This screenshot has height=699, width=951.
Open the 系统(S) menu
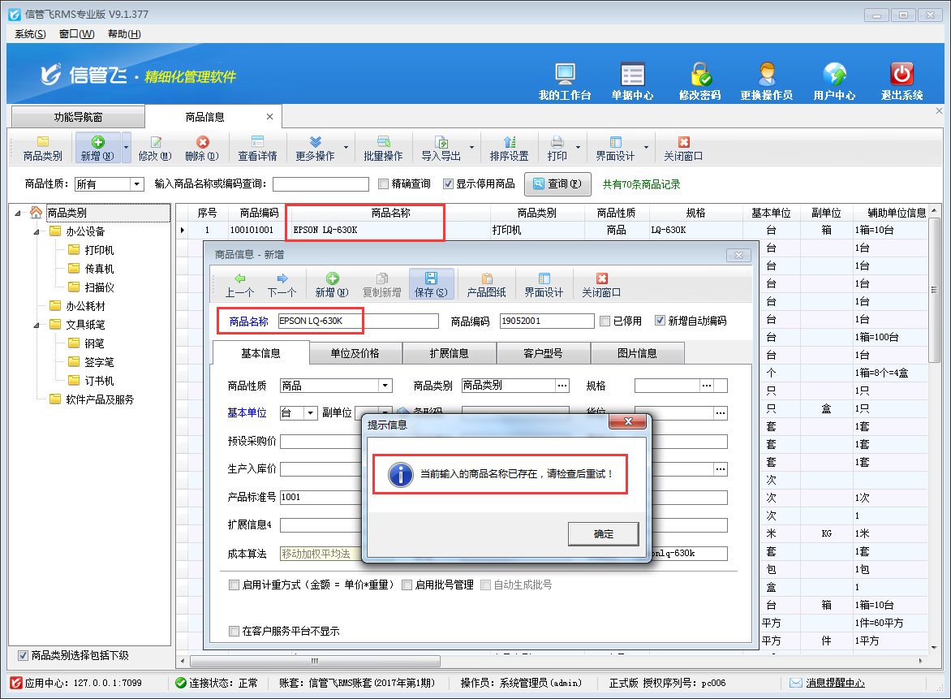tap(30, 34)
